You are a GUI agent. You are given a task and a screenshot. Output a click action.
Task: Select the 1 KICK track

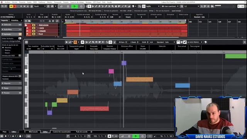(42, 28)
